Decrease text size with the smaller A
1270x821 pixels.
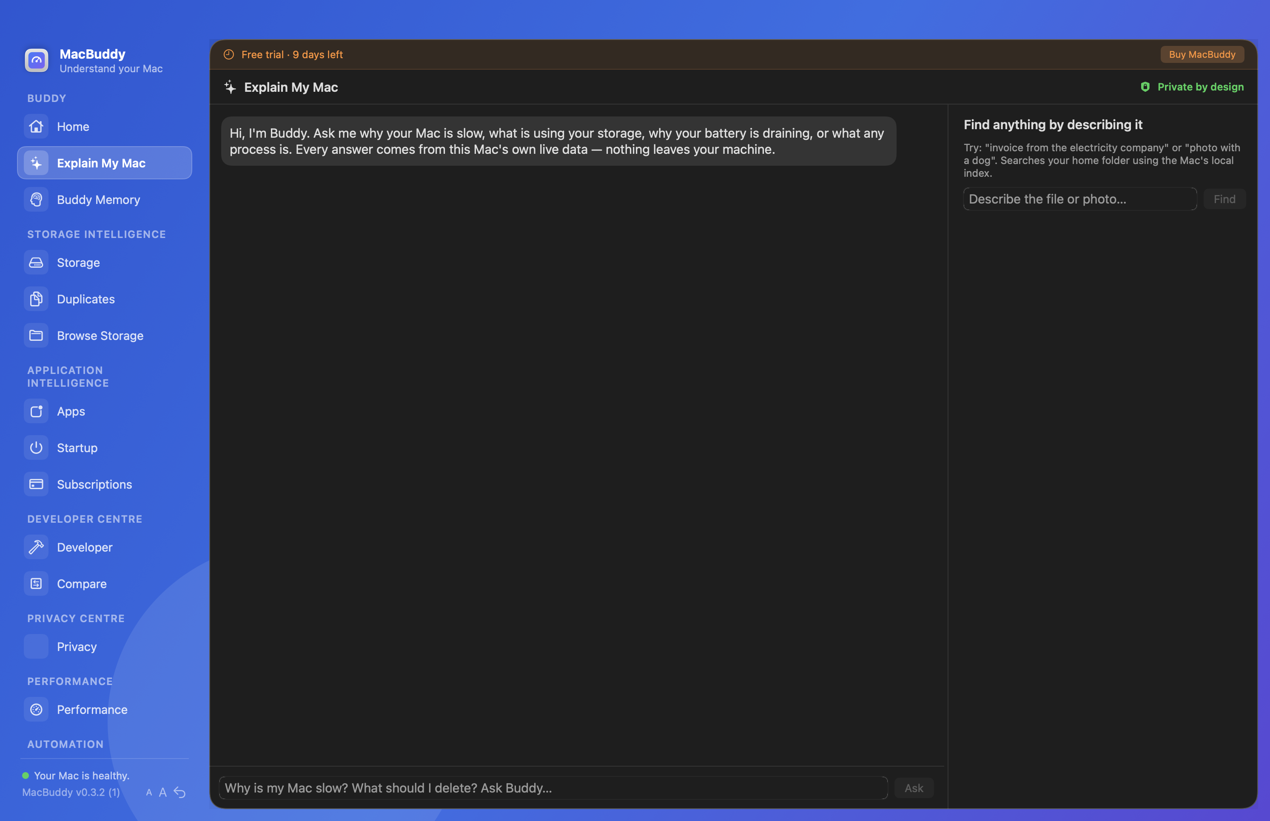click(149, 793)
